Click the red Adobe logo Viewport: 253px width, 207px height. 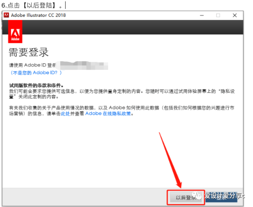pos(15,31)
